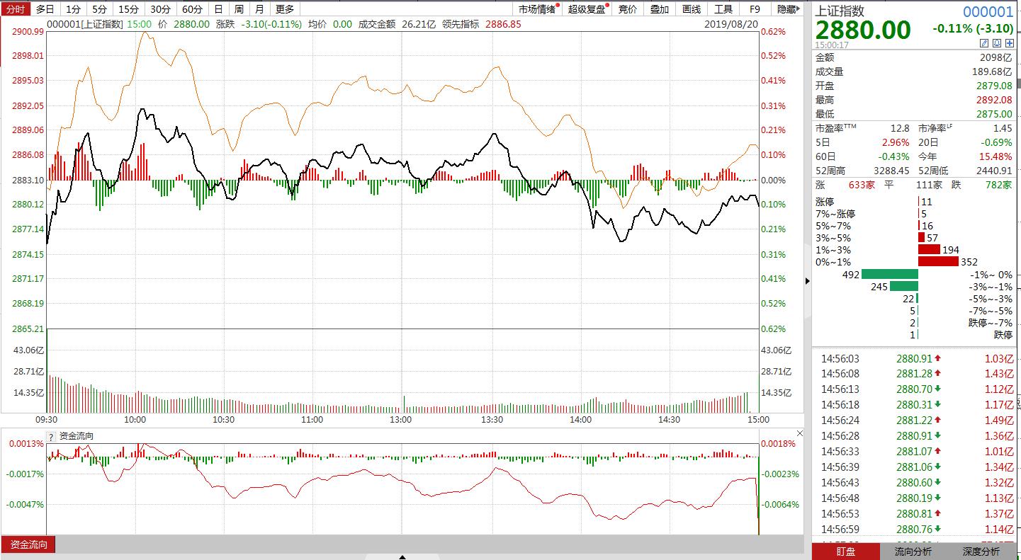Click the 14:56:24 trade row
Screen dimensions: 1021x560
(x=914, y=420)
